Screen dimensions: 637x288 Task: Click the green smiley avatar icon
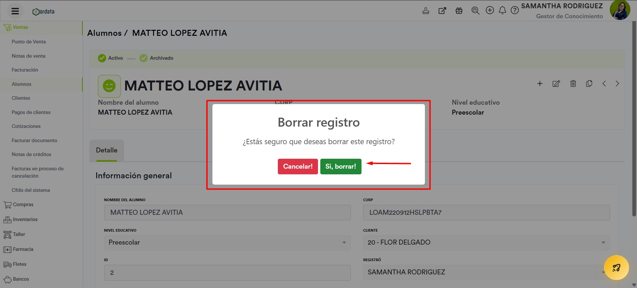click(109, 86)
